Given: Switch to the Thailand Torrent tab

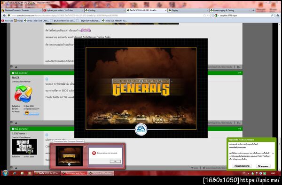Looking at the screenshot, I should tap(21, 10).
